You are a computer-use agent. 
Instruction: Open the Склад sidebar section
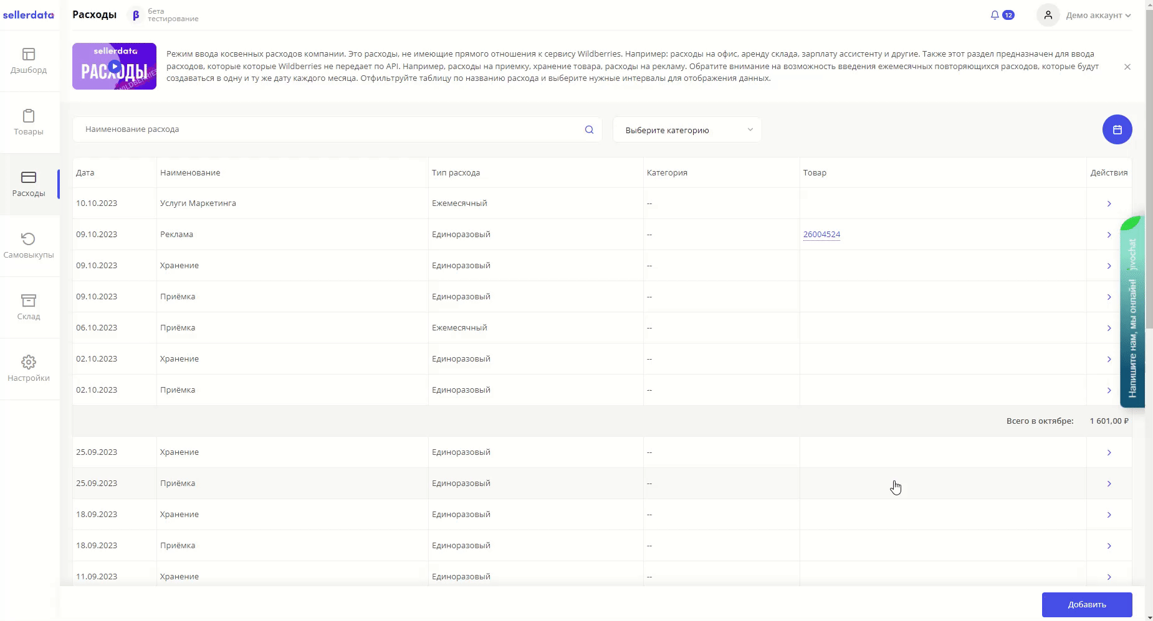tap(29, 307)
